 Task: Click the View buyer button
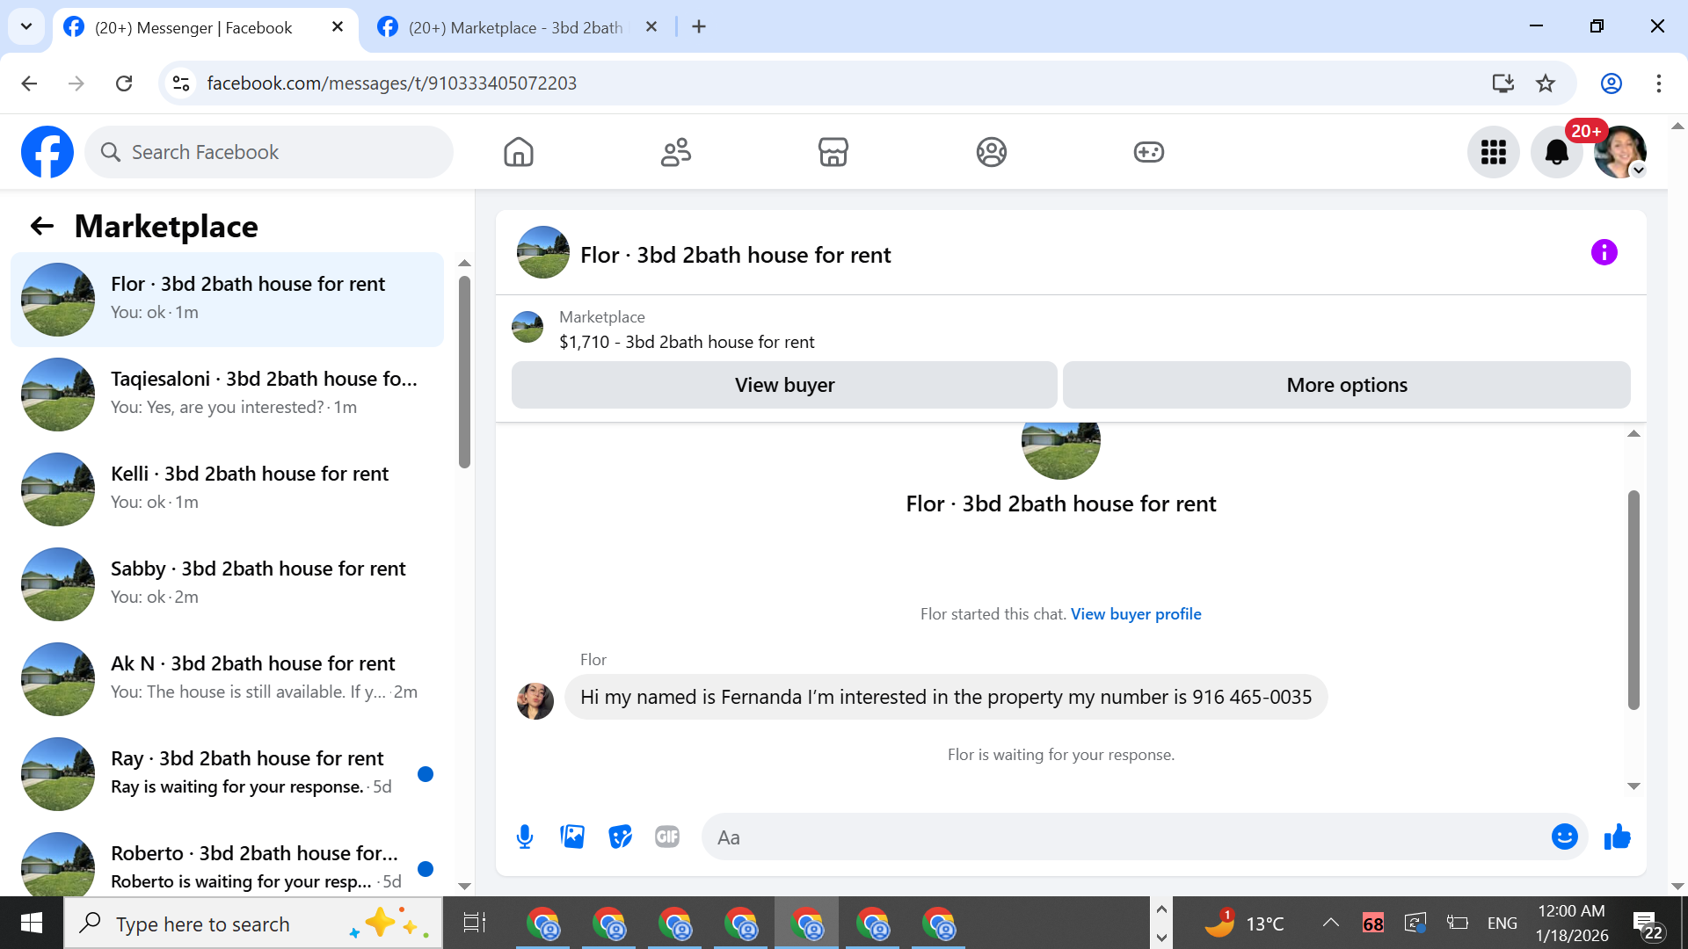pyautogui.click(x=784, y=385)
